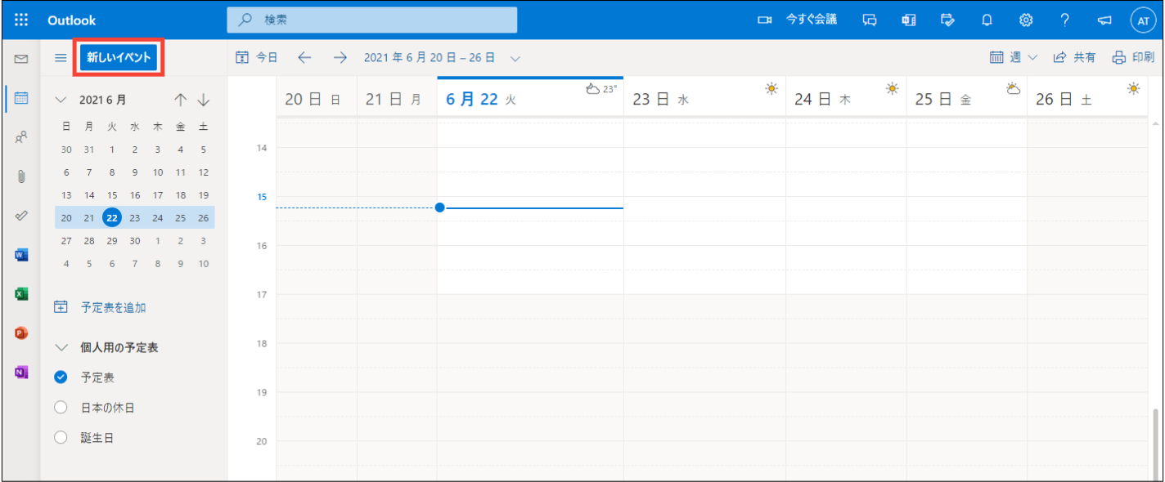This screenshot has height=482, width=1165.
Task: Open the 23日 sunny weather icon
Action: coord(771,88)
